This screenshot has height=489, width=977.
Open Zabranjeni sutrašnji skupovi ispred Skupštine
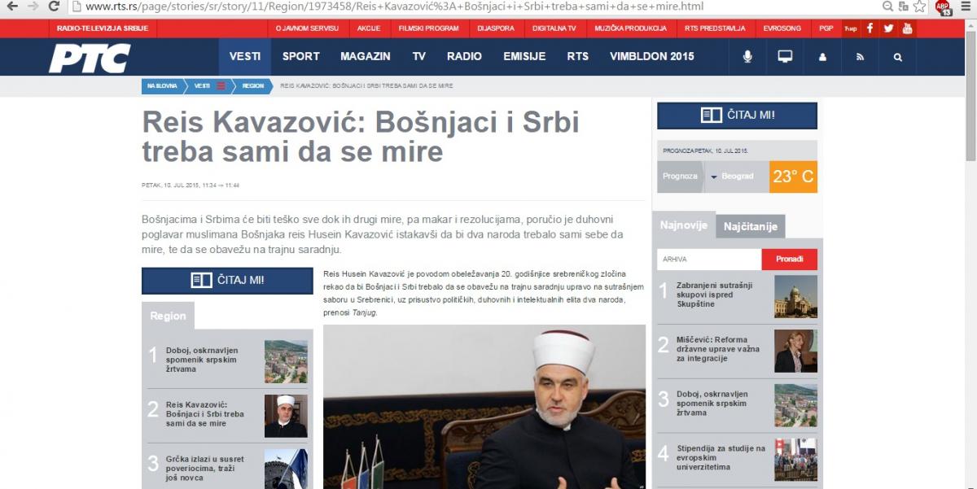click(x=703, y=295)
